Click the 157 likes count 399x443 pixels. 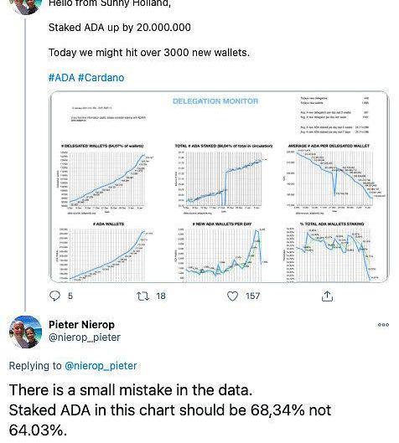click(252, 296)
